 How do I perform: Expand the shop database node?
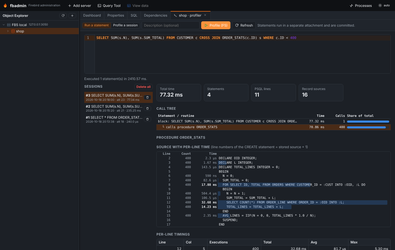pyautogui.click(x=8, y=31)
